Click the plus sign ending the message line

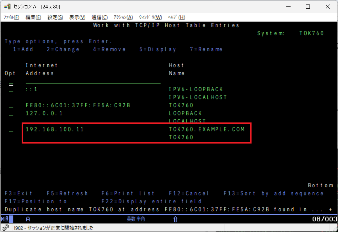pos(330,210)
